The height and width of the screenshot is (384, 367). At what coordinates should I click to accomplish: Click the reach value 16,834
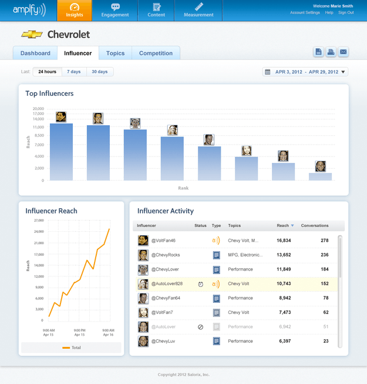pos(284,241)
